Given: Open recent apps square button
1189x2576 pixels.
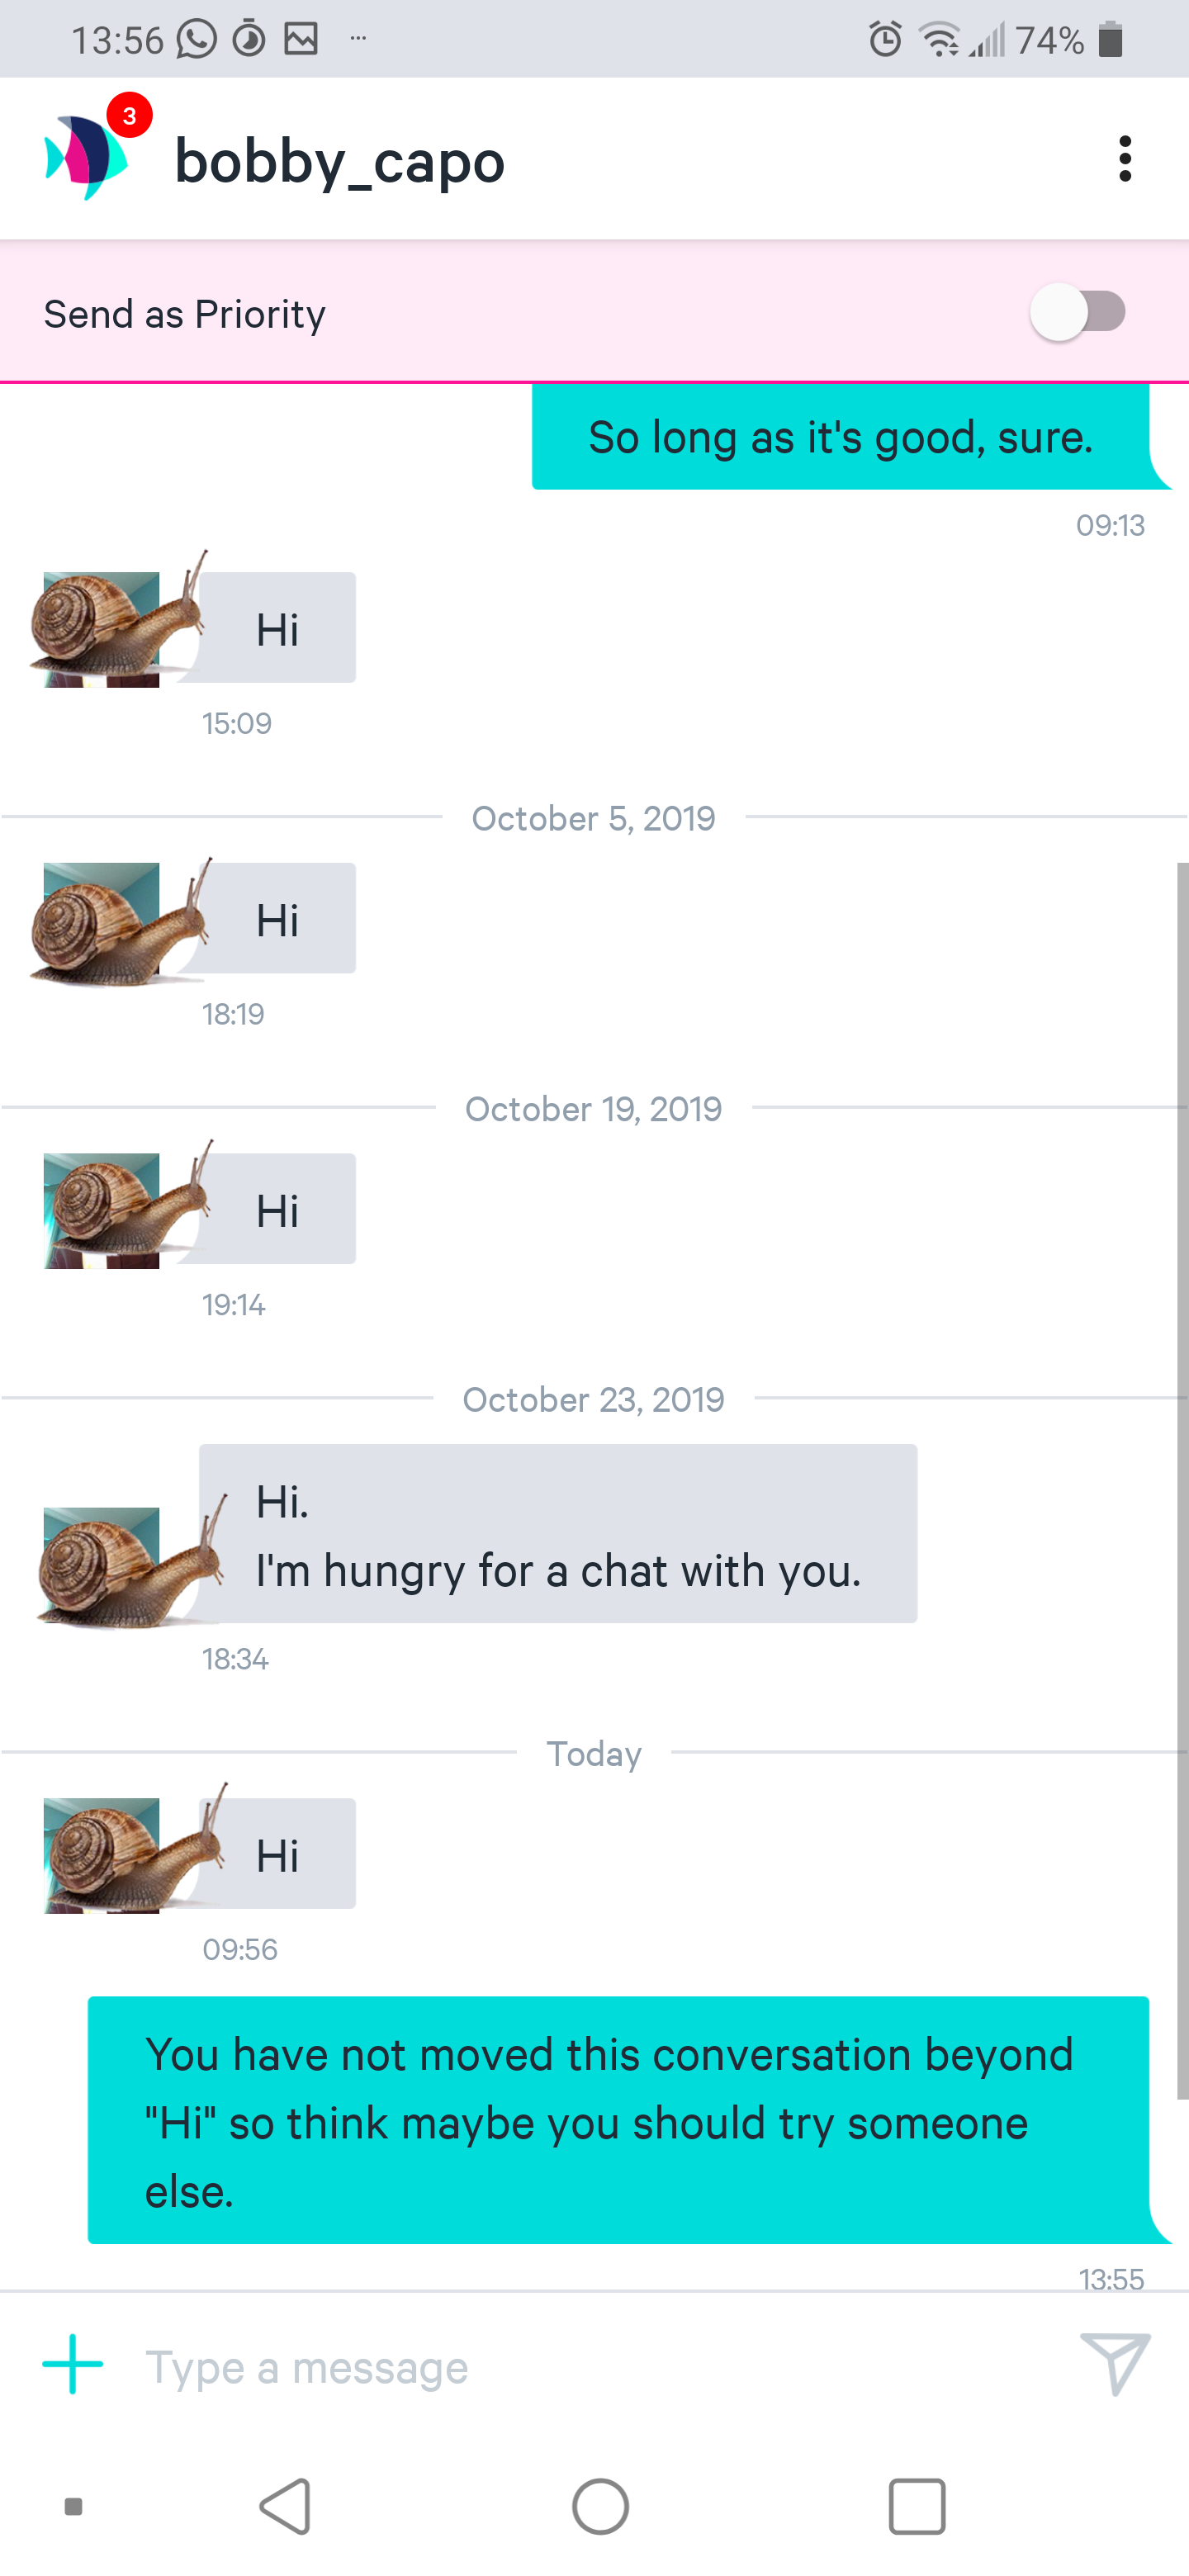Looking at the screenshot, I should tap(916, 2506).
